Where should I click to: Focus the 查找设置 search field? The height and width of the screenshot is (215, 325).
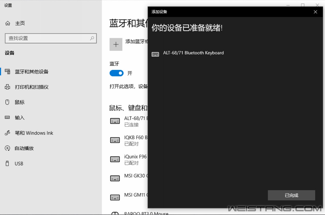[51, 38]
